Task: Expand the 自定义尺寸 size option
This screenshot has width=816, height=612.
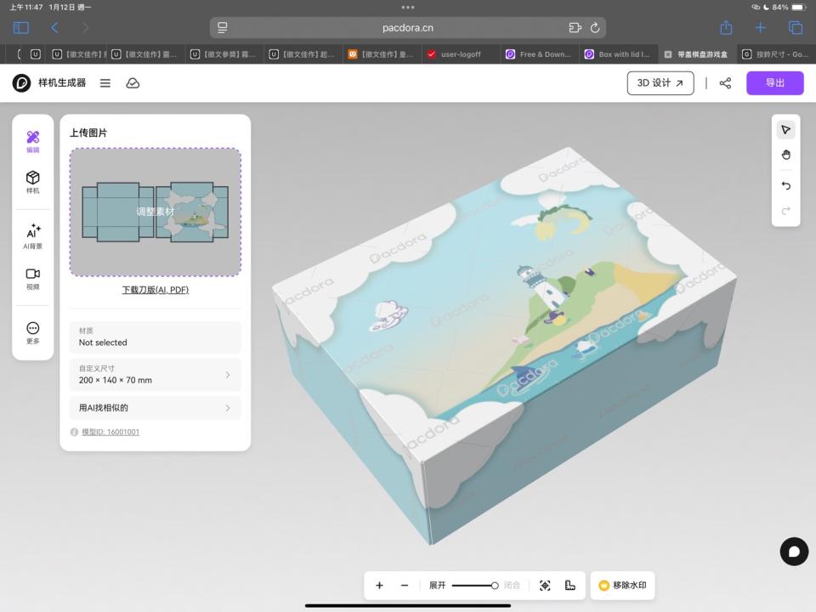Action: click(155, 375)
